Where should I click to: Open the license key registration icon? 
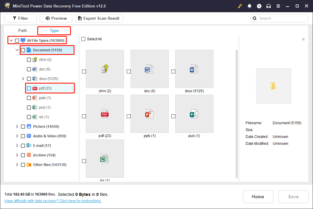(x=240, y=6)
